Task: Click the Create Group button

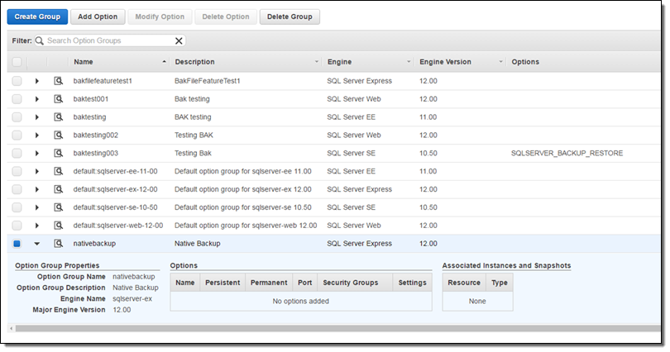Action: (36, 17)
